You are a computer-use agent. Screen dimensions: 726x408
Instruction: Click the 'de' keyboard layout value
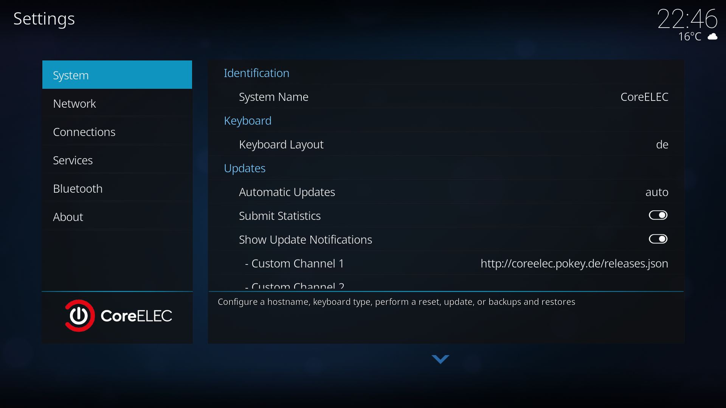[662, 144]
